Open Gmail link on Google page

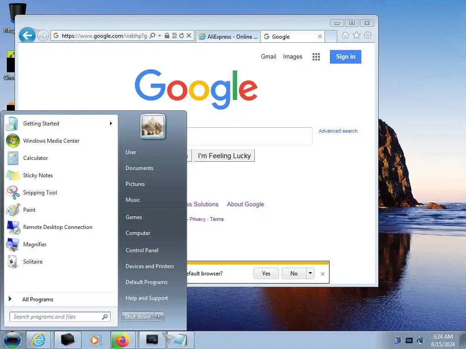[268, 56]
